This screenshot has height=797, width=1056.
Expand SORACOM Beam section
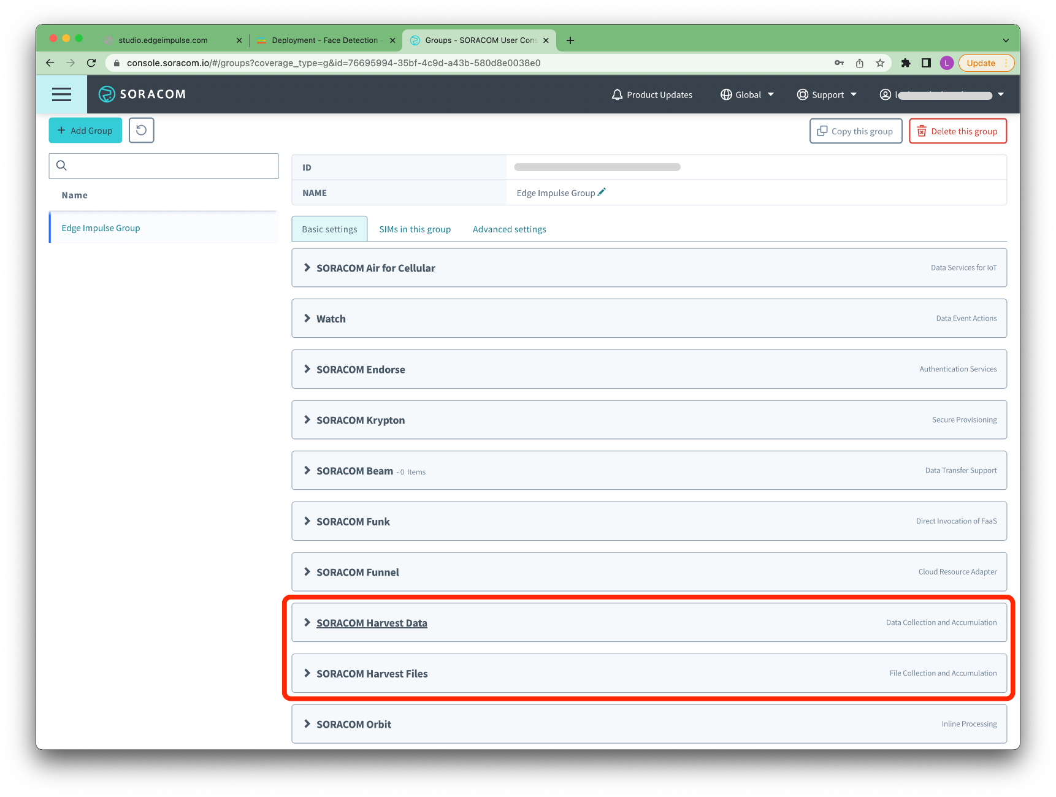[649, 471]
